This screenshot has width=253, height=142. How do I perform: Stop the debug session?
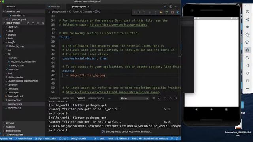pos(172,12)
